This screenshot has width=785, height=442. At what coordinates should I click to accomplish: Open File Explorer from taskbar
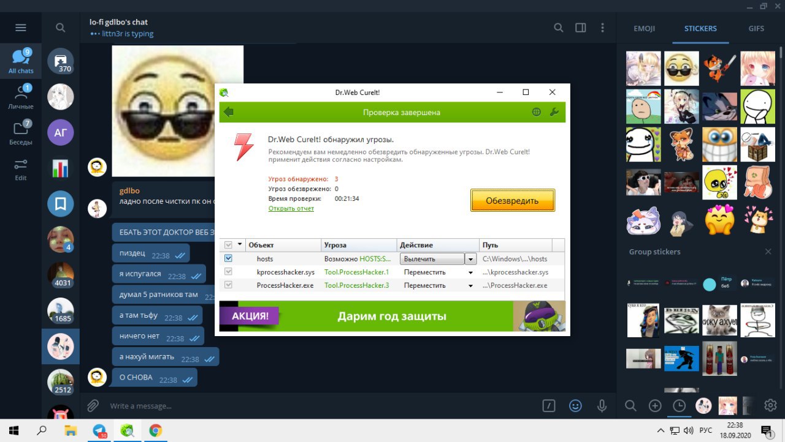(71, 430)
